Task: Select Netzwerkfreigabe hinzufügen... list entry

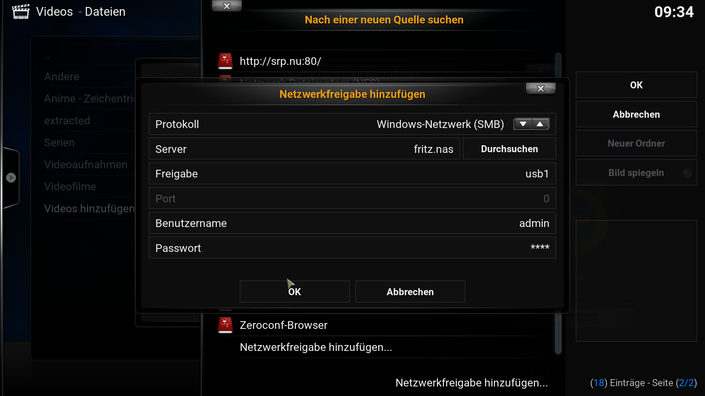Action: click(x=386, y=347)
